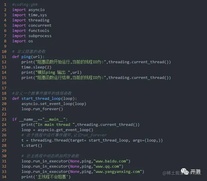Click the loop.run_forever() call
The height and width of the screenshot is (181, 207).
coord(42,109)
